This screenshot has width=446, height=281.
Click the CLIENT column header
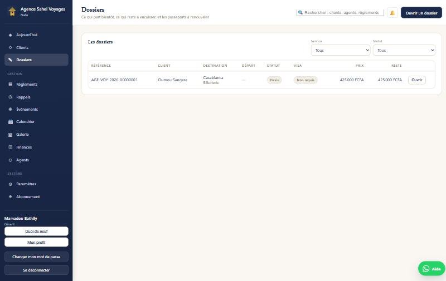click(164, 66)
